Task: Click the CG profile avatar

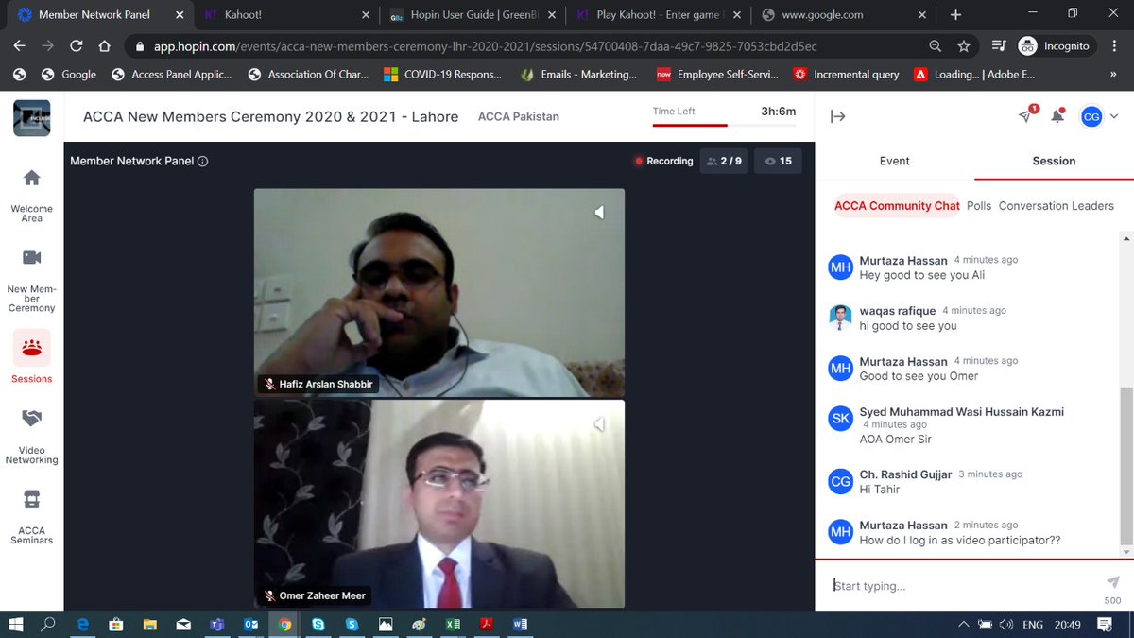Action: point(1091,116)
